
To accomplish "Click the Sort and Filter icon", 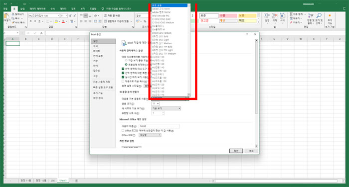I will pyautogui.click(x=311, y=15).
